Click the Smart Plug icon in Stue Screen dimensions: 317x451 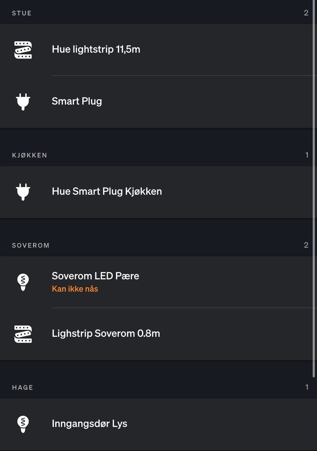click(x=23, y=102)
